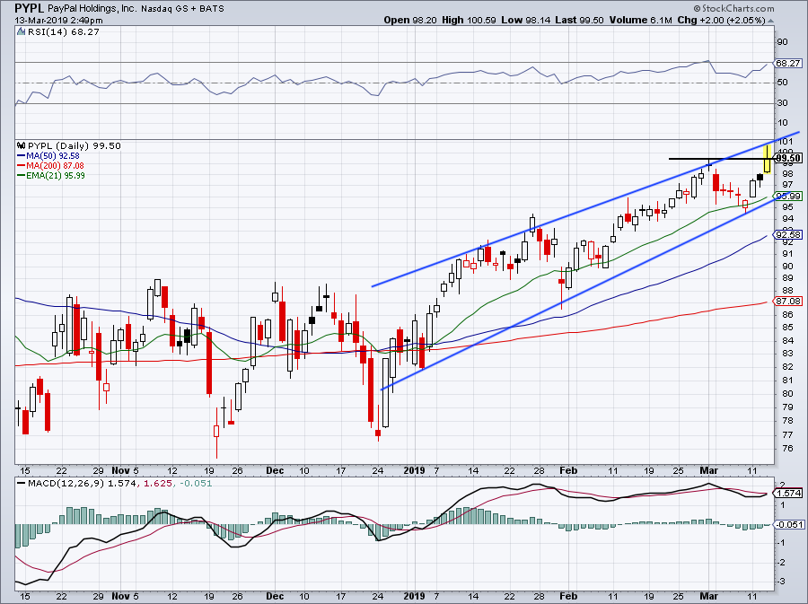Click the red 1.625 signal value in MACD legend
Viewport: 808px width, 604px height.
point(156,484)
